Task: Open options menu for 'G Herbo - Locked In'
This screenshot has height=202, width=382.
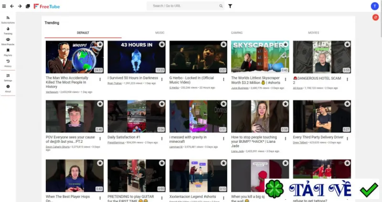Action: (223, 79)
